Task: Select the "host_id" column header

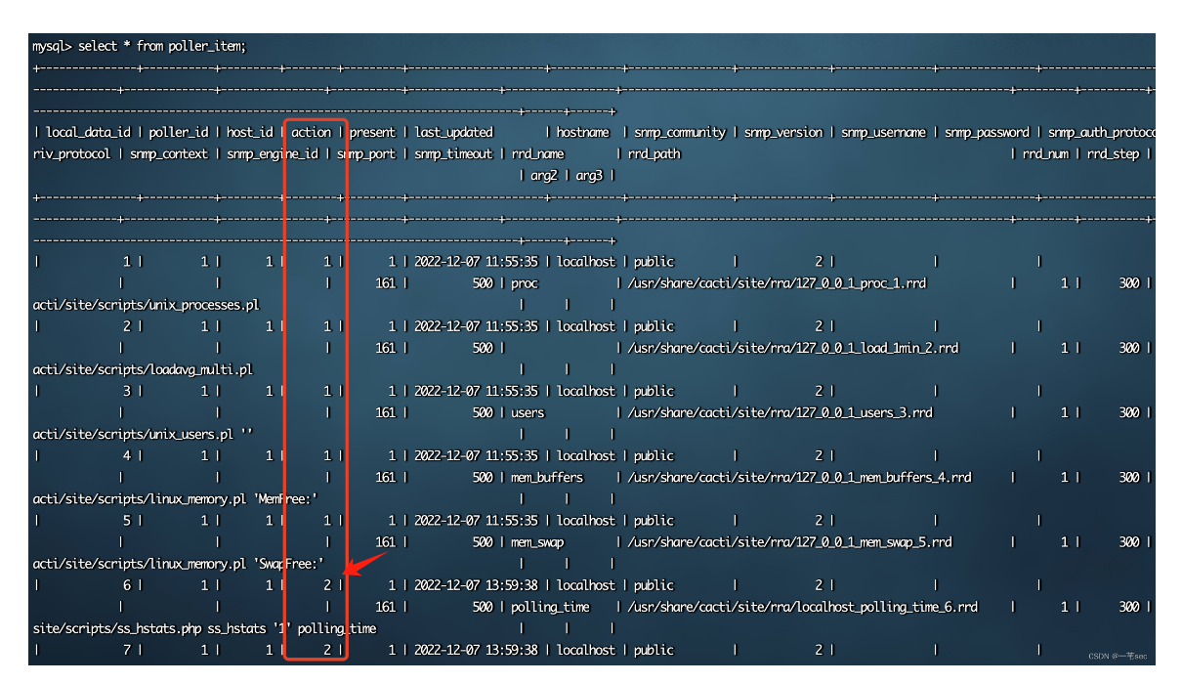Action: pyautogui.click(x=250, y=132)
